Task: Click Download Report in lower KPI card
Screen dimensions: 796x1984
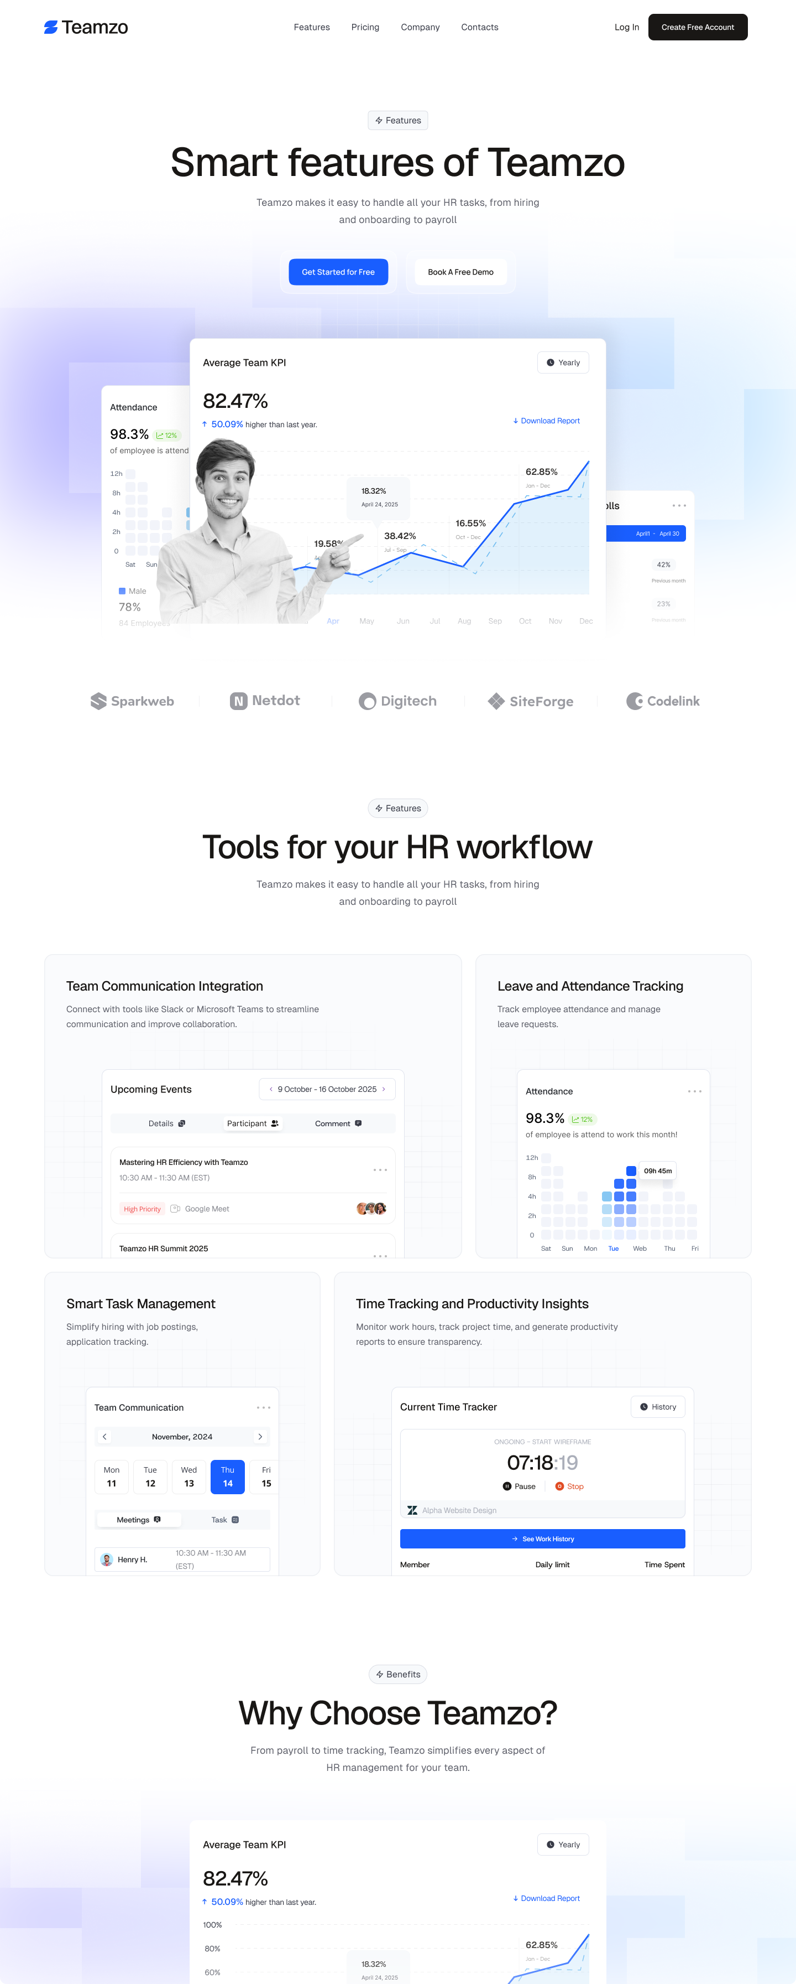Action: tap(546, 1899)
